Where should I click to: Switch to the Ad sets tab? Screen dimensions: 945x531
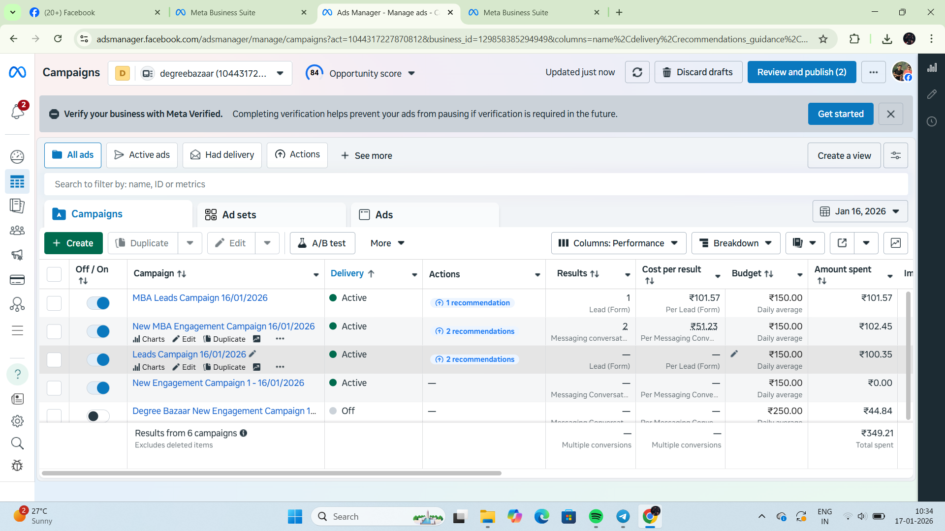[239, 215]
